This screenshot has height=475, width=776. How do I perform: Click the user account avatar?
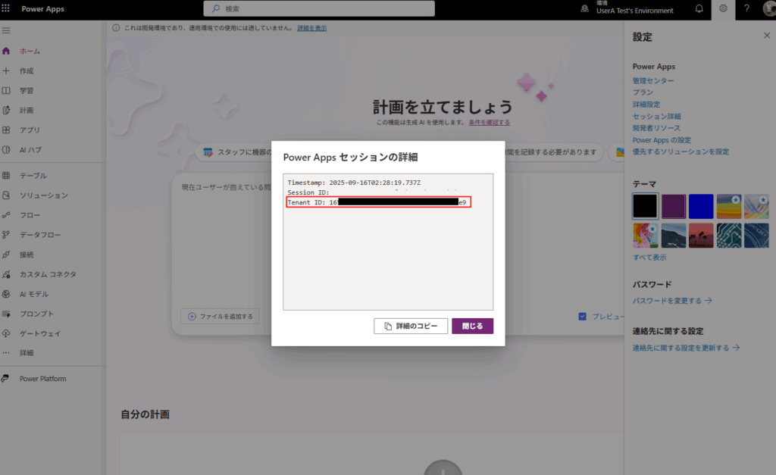(770, 9)
